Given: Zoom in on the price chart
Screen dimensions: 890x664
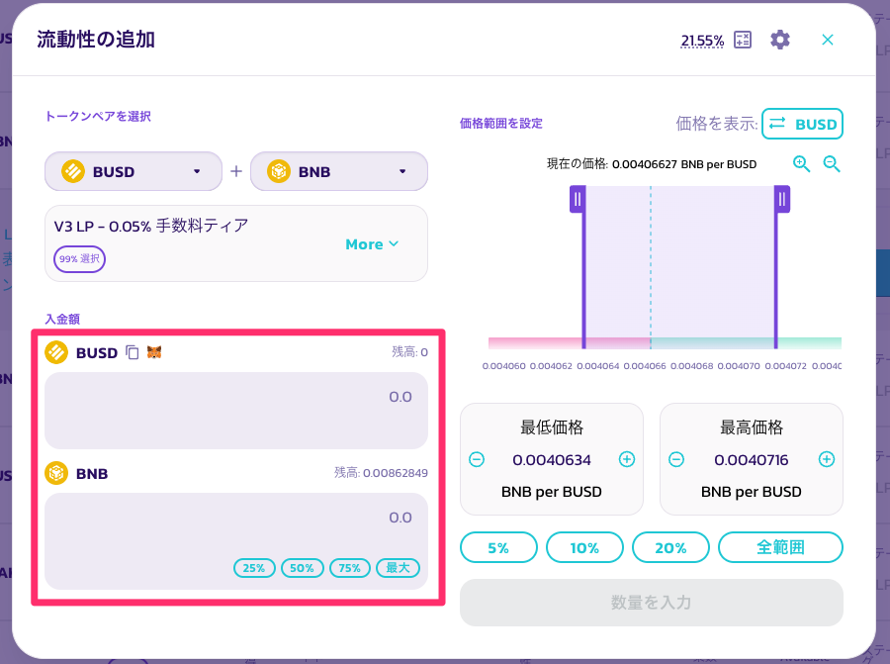Looking at the screenshot, I should 801,164.
